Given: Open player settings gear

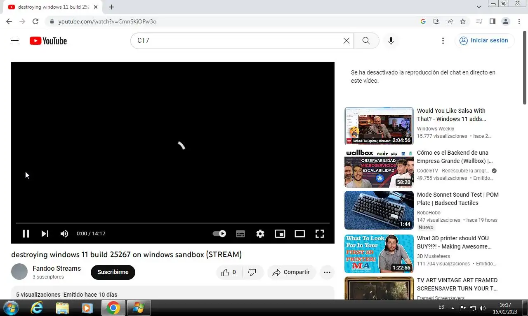Looking at the screenshot, I should pyautogui.click(x=260, y=234).
